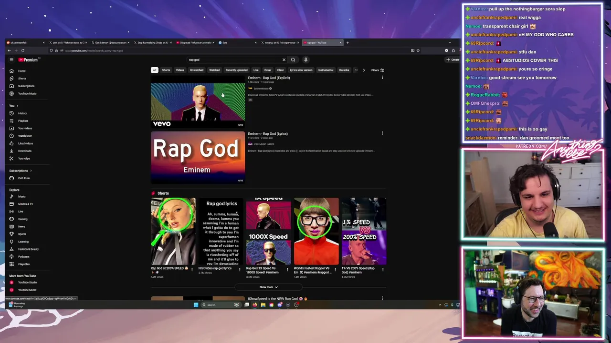Screen dimensions: 611x343
Task: Open World's Fastest Rapper VS Em short
Action: coord(316,232)
